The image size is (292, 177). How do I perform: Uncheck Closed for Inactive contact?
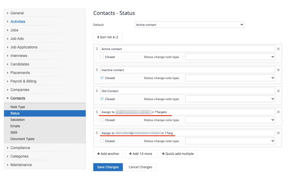tap(102, 78)
